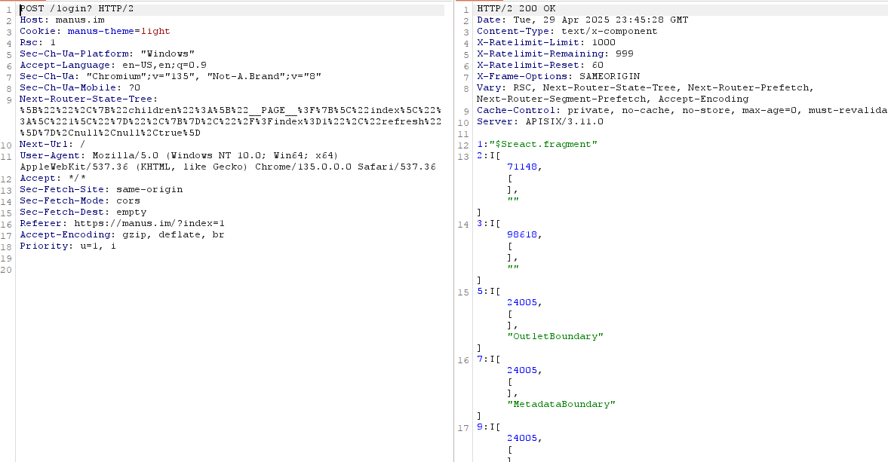Select the "Host: manus.im" request header

(x=62, y=20)
